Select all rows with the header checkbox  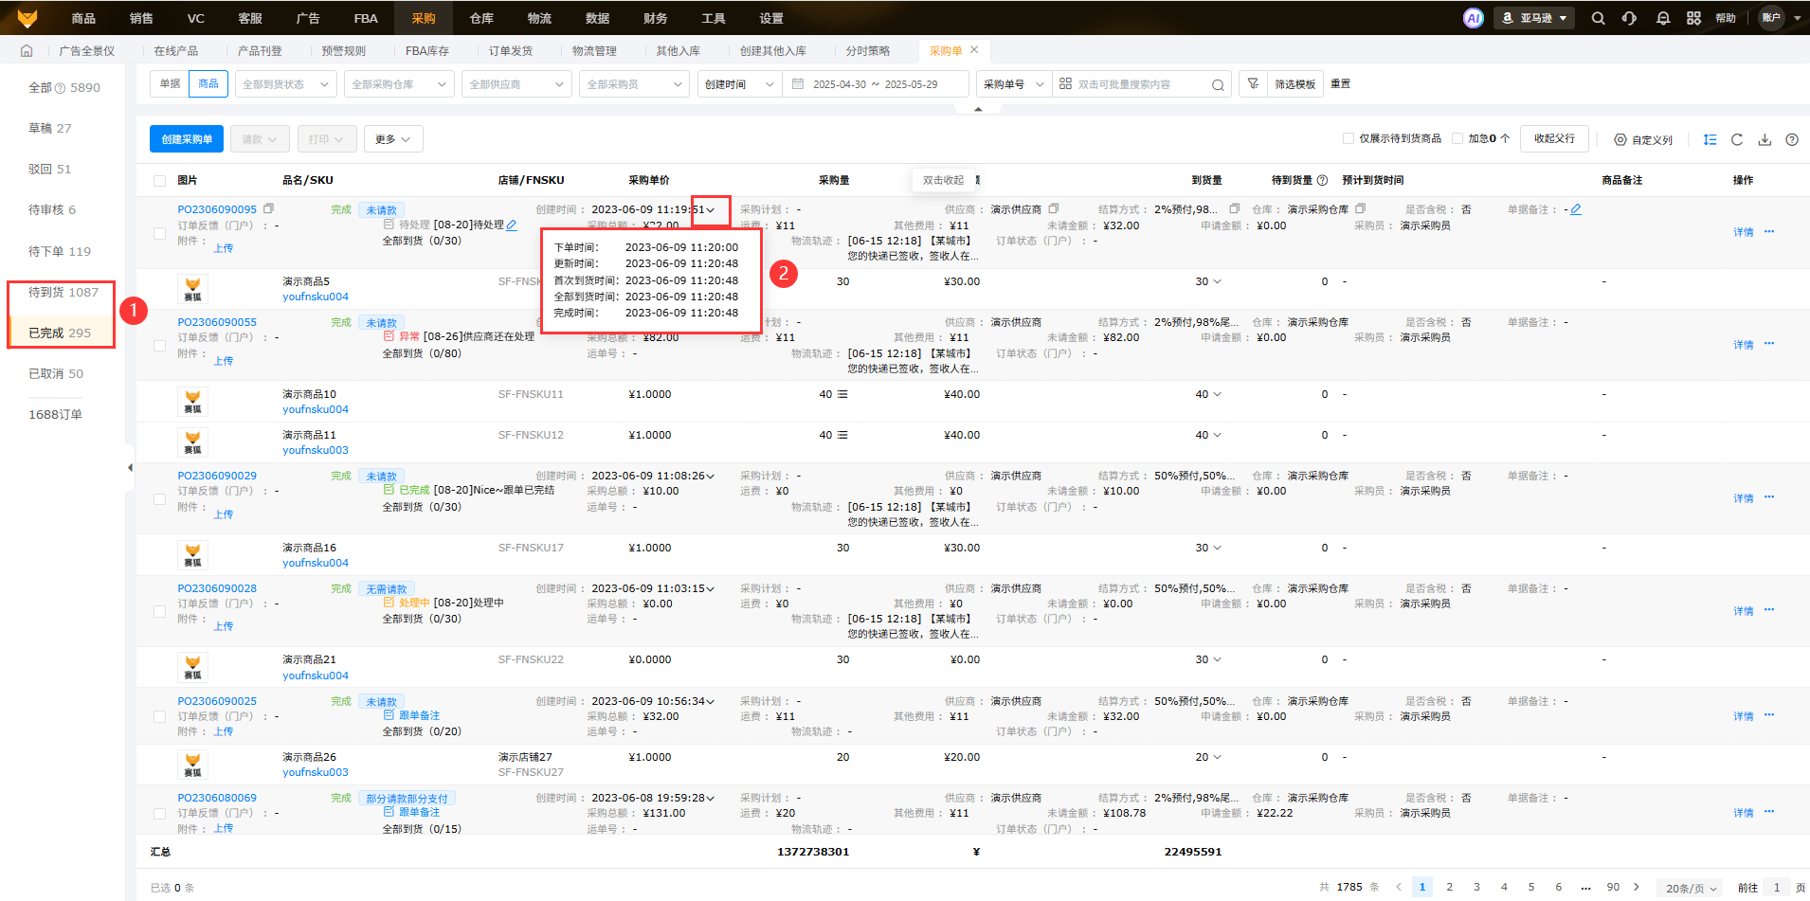159,180
